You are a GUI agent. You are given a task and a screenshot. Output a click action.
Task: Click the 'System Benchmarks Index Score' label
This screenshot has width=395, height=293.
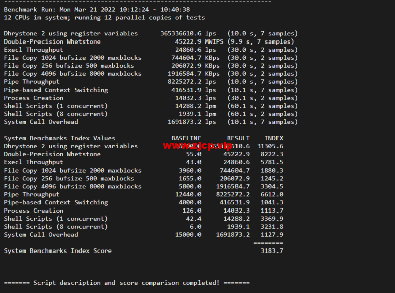[58, 251]
